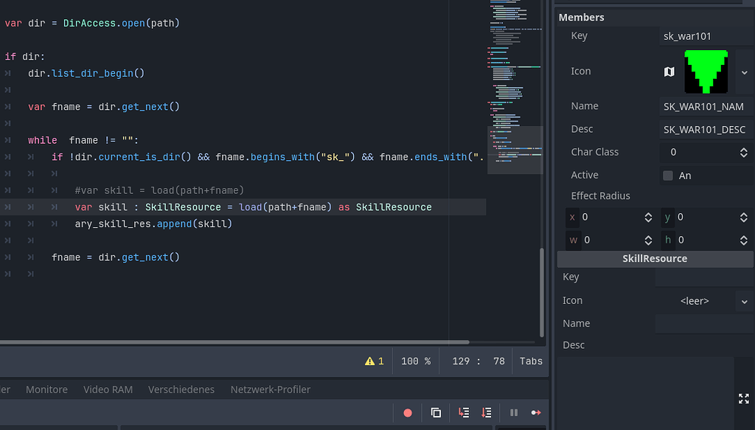Collapse the SkillResource section header
The height and width of the screenshot is (430, 755).
655,258
